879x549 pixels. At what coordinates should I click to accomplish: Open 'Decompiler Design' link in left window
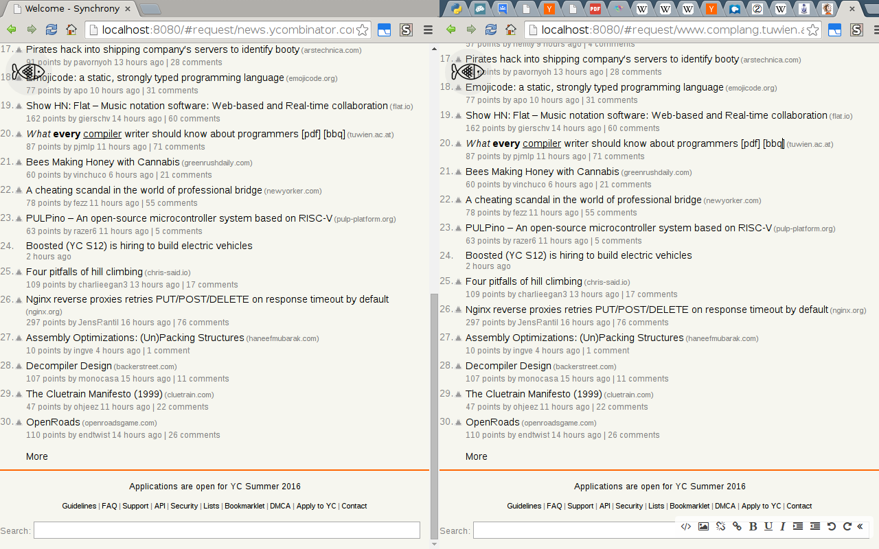[x=69, y=366]
